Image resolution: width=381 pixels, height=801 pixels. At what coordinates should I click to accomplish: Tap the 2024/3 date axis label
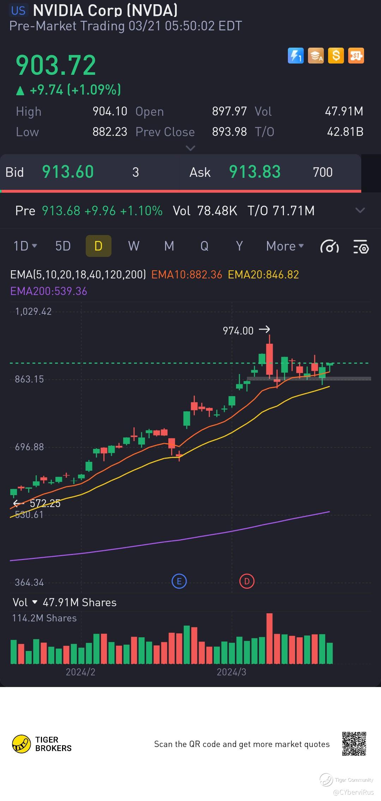(x=231, y=672)
